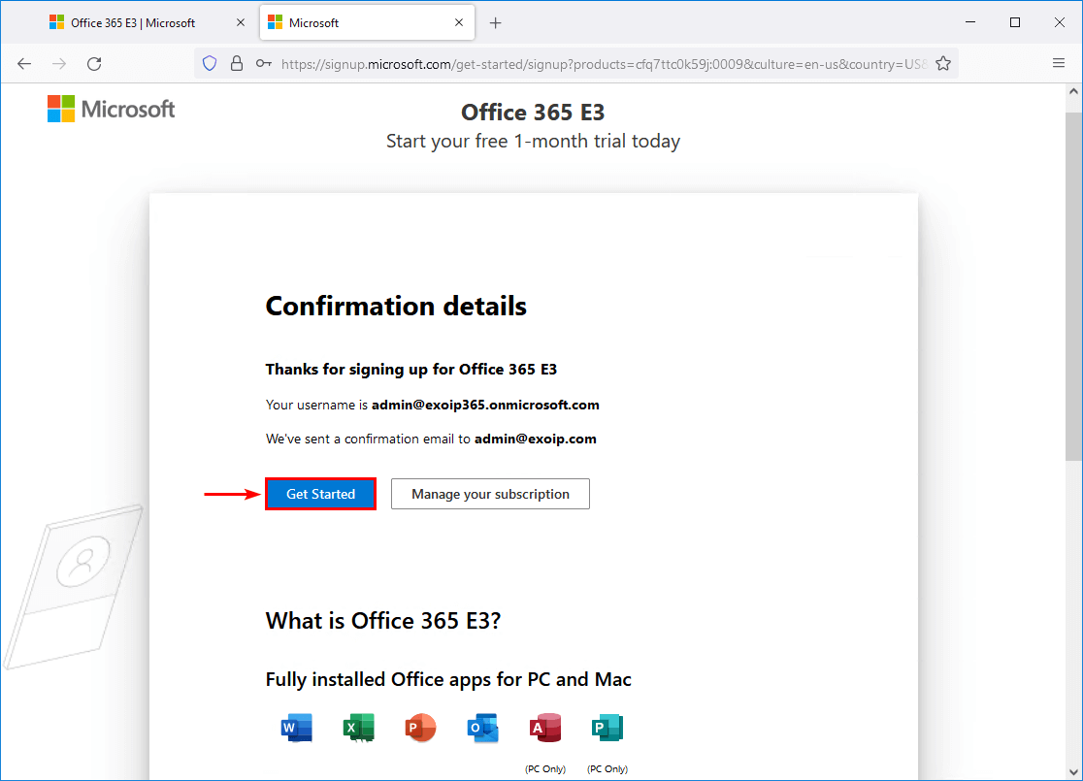
Task: Click the Access app icon
Action: pyautogui.click(x=545, y=728)
